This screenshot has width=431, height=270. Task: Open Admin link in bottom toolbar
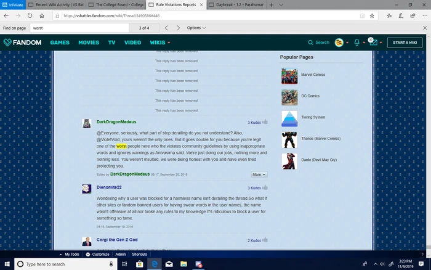pos(121,255)
